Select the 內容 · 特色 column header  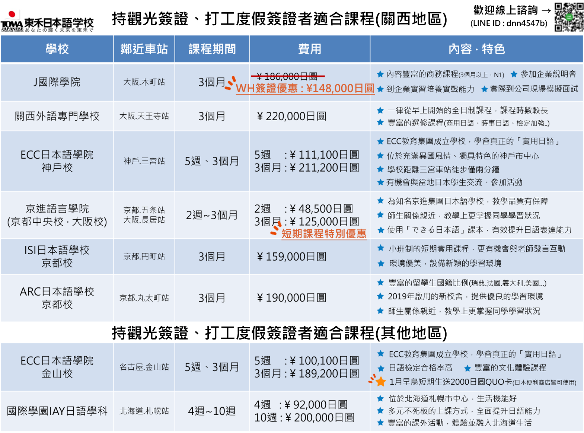(x=476, y=49)
